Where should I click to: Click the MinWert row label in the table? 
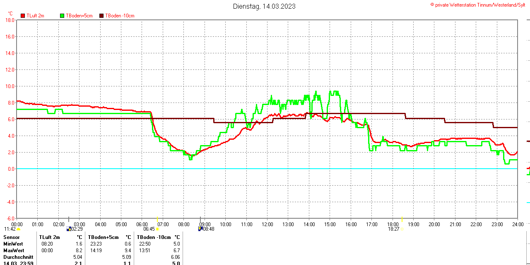coord(14,244)
